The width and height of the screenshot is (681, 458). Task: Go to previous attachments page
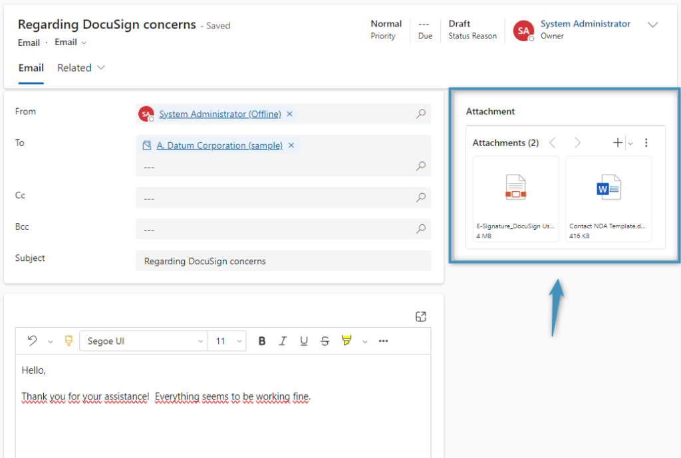click(553, 143)
